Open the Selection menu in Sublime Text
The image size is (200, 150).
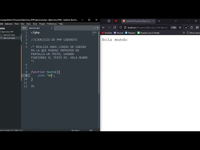[x=9, y=24]
